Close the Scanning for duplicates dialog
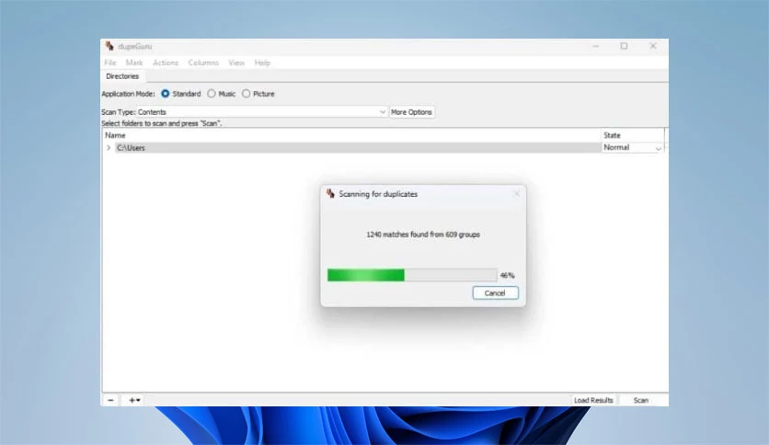 coord(516,194)
